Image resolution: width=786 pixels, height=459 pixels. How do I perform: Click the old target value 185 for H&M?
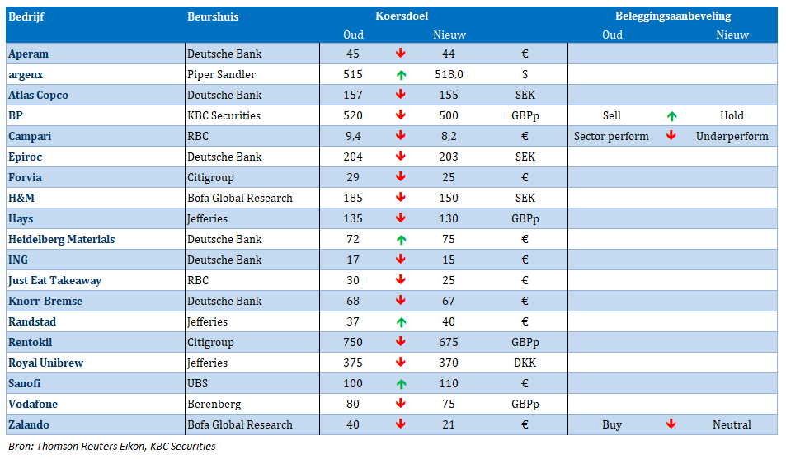[x=353, y=198]
